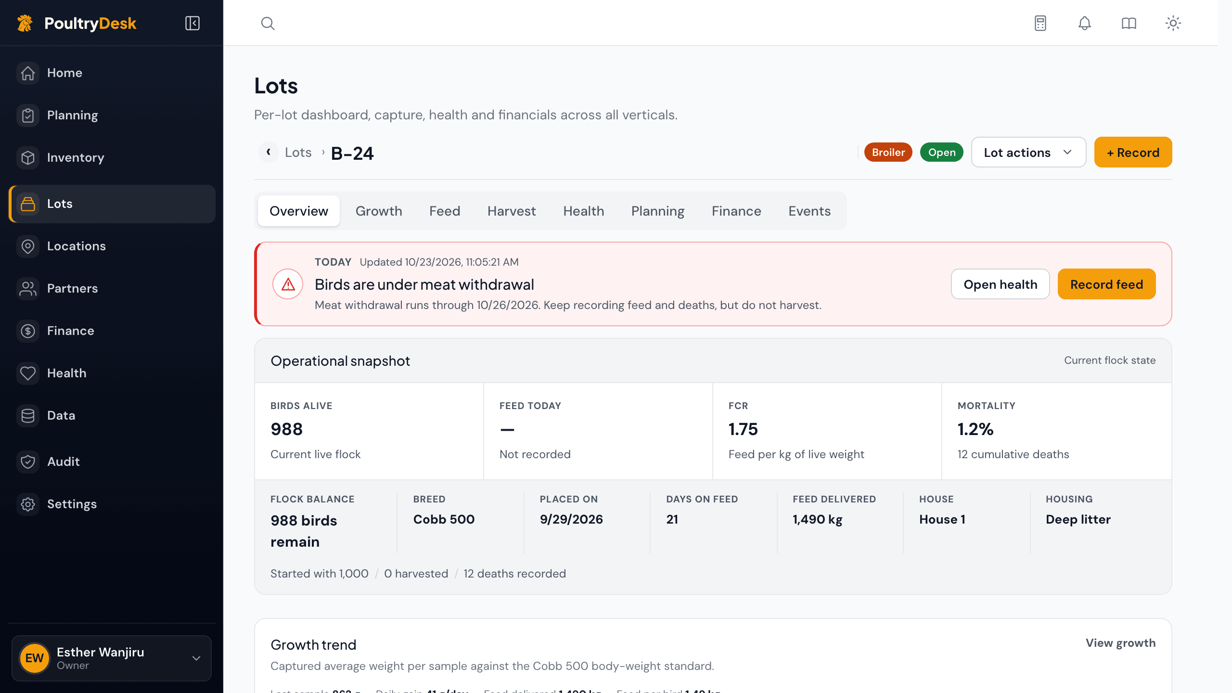Open the search icon in top bar
This screenshot has width=1232, height=693.
[268, 23]
